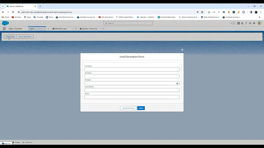Focus the Last Name field
The width and height of the screenshot is (264, 148).
pyautogui.click(x=132, y=76)
